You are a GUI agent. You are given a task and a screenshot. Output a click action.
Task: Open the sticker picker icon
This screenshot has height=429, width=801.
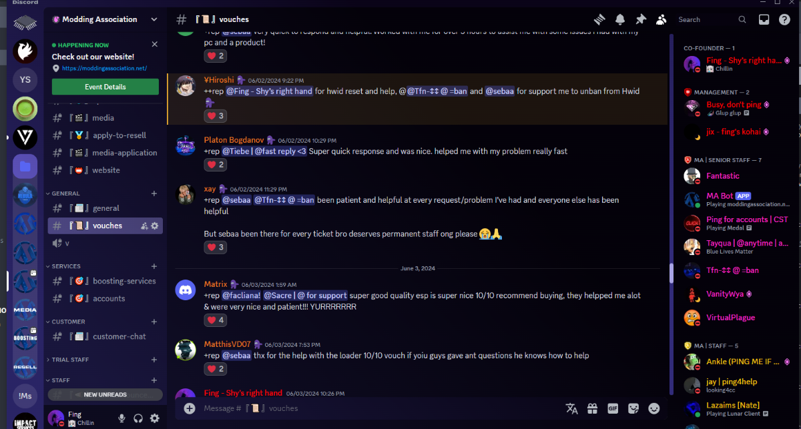633,408
